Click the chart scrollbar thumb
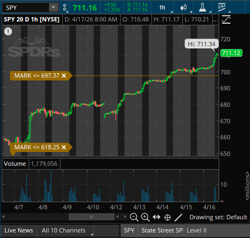This screenshot has height=238, width=250. point(91,217)
